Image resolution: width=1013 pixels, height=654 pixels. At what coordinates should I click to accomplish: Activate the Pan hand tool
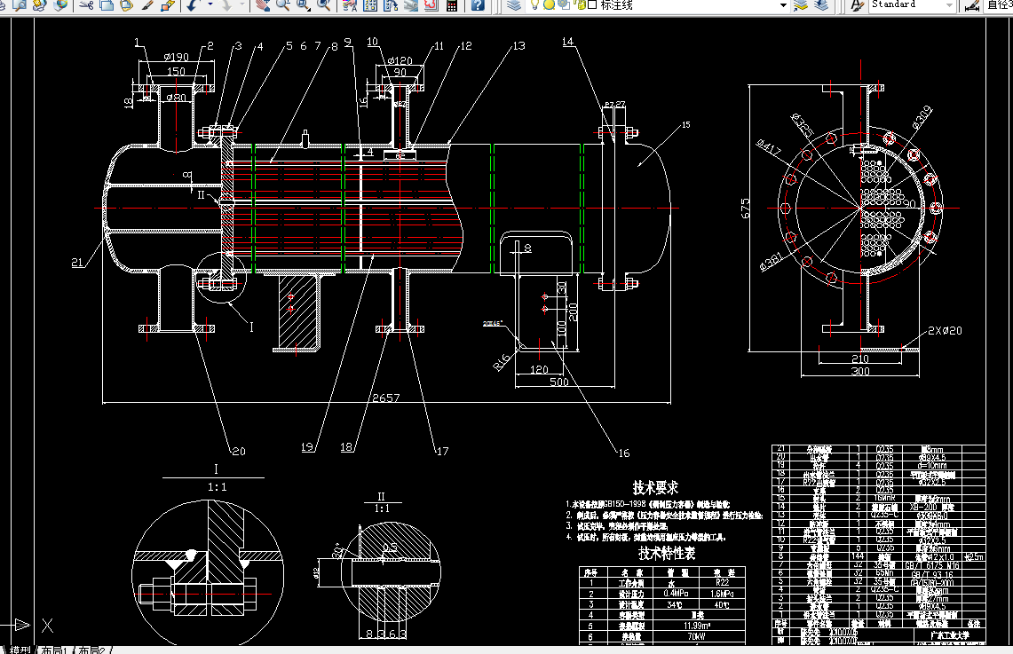(262, 5)
